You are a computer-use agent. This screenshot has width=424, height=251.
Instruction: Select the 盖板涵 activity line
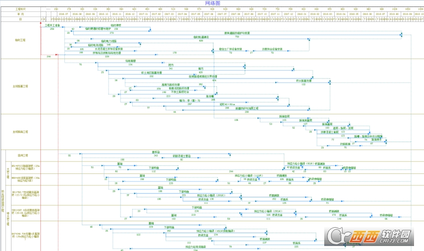pos(156,154)
